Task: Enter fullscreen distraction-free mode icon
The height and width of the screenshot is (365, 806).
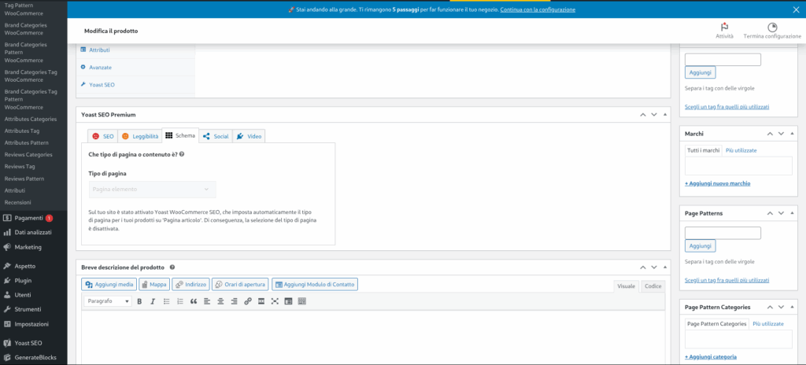Action: point(275,302)
